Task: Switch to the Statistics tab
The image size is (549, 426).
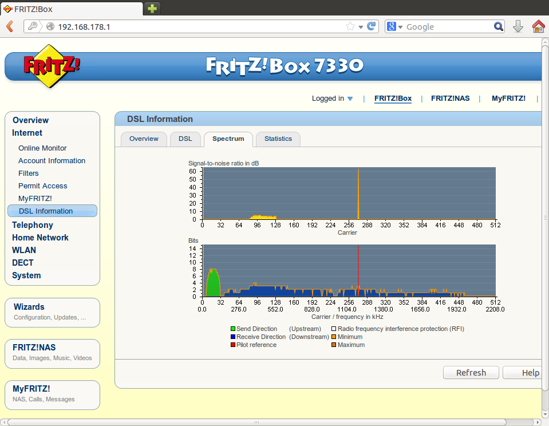Action: pos(278,139)
